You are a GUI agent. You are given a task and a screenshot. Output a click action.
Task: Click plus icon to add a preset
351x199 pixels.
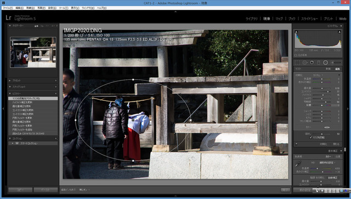click(56, 81)
